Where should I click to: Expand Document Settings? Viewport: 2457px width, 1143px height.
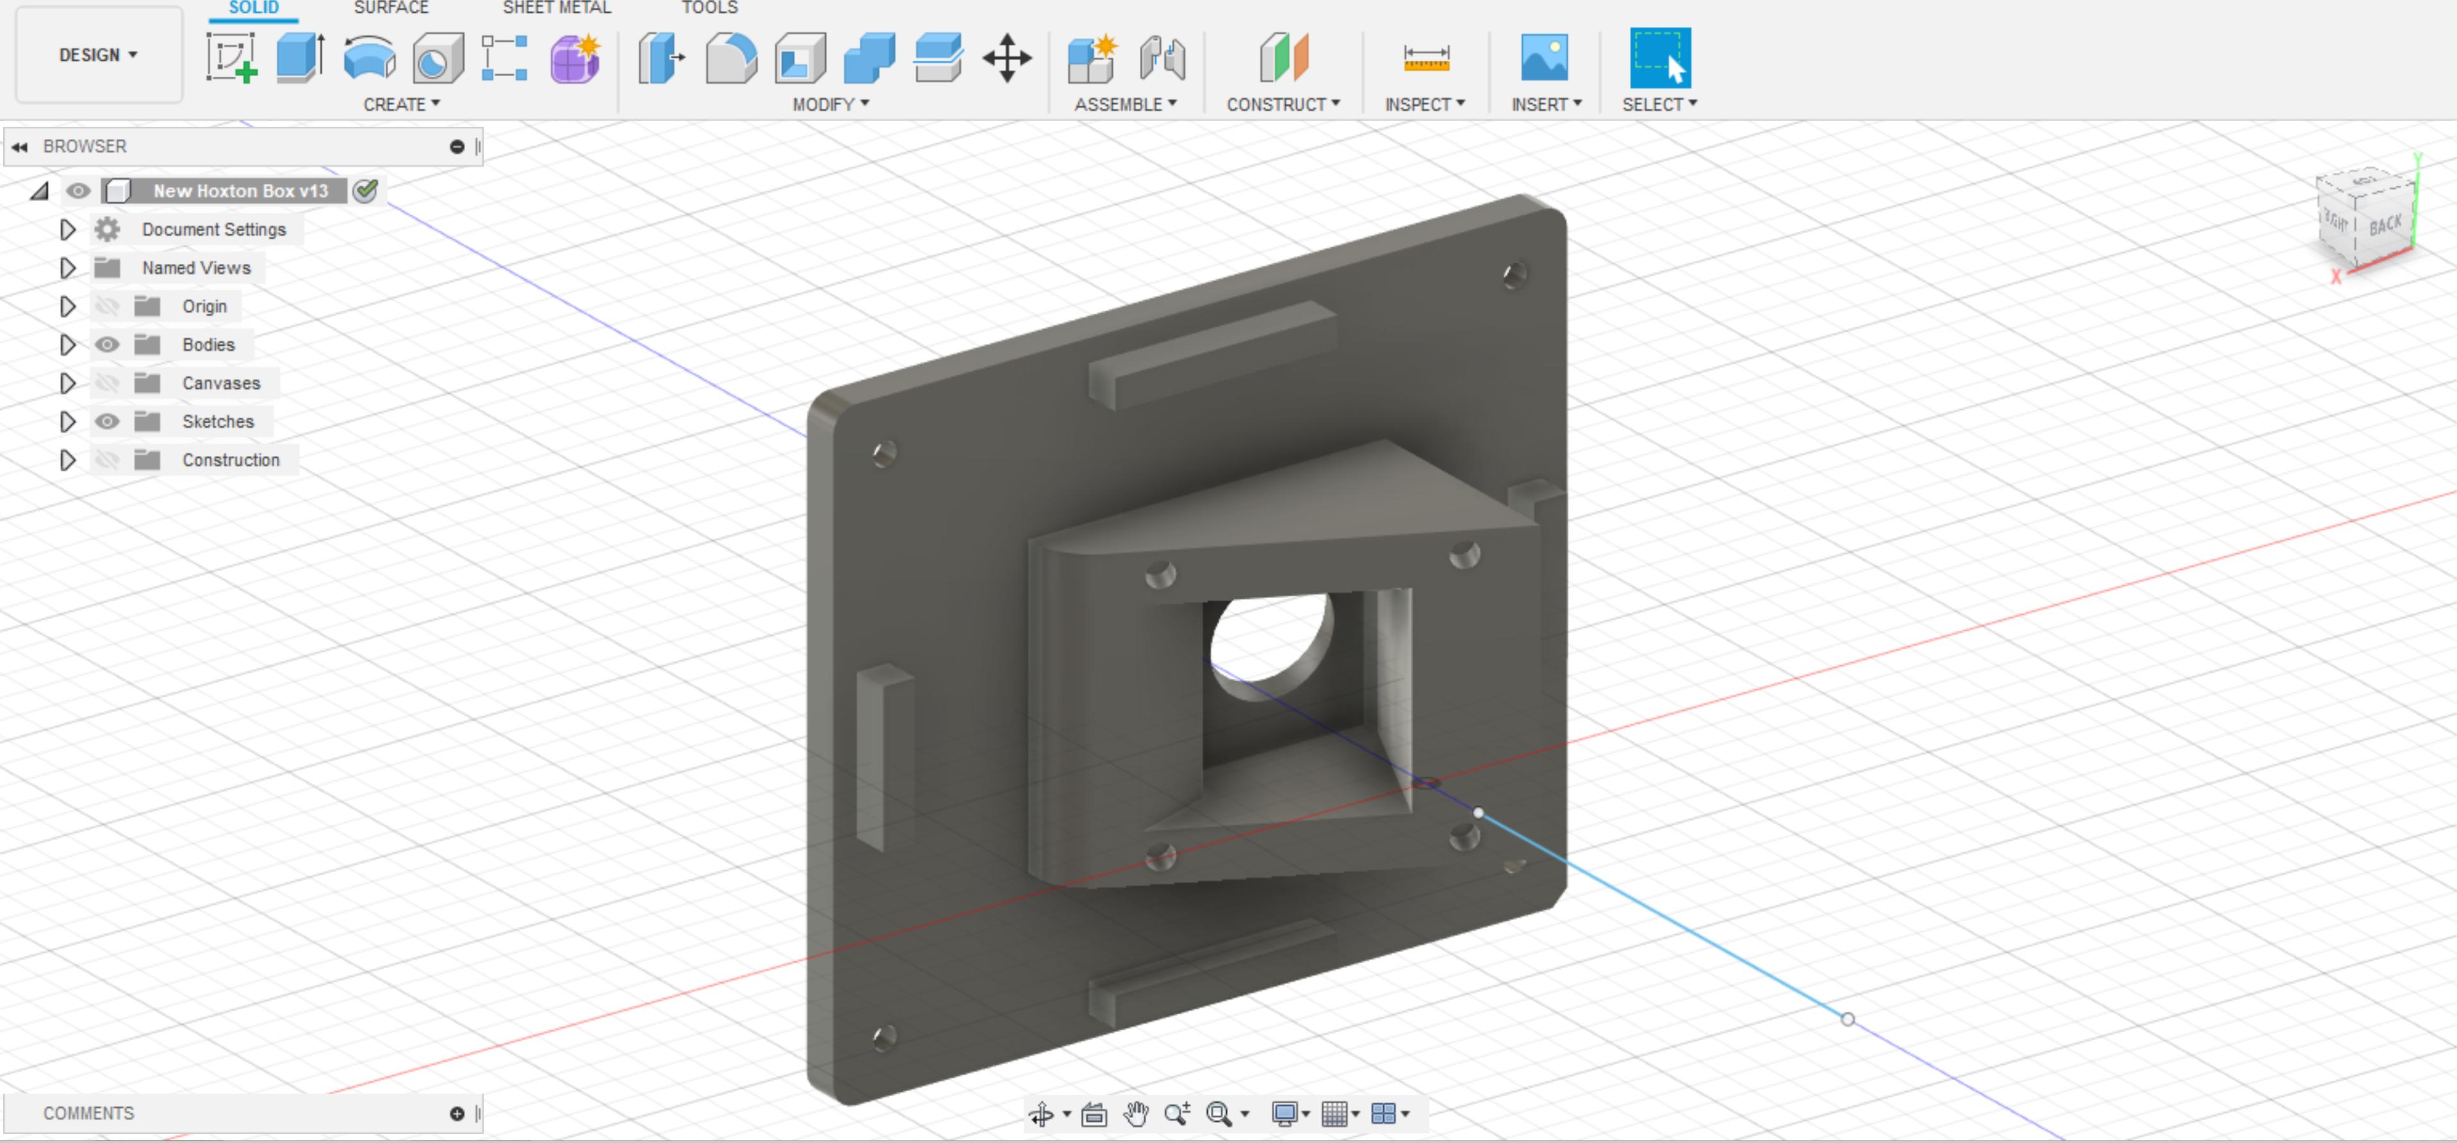point(67,230)
